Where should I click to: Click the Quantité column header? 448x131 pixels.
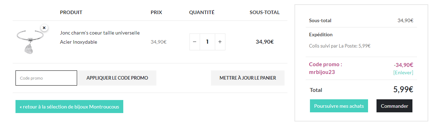[202, 12]
